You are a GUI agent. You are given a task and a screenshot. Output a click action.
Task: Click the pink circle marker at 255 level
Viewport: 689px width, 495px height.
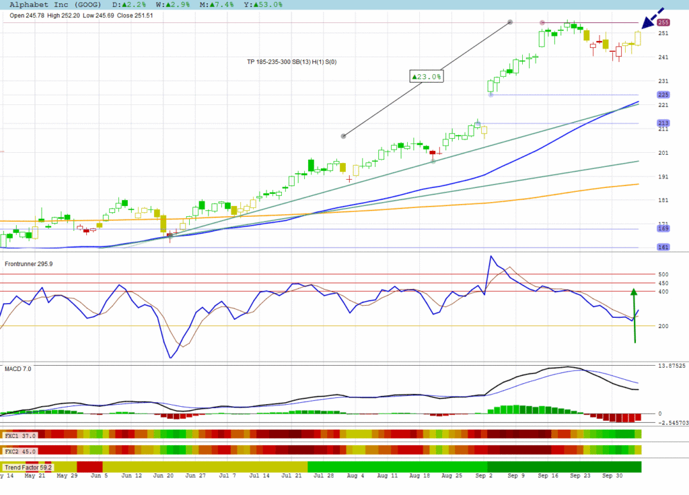(x=542, y=23)
